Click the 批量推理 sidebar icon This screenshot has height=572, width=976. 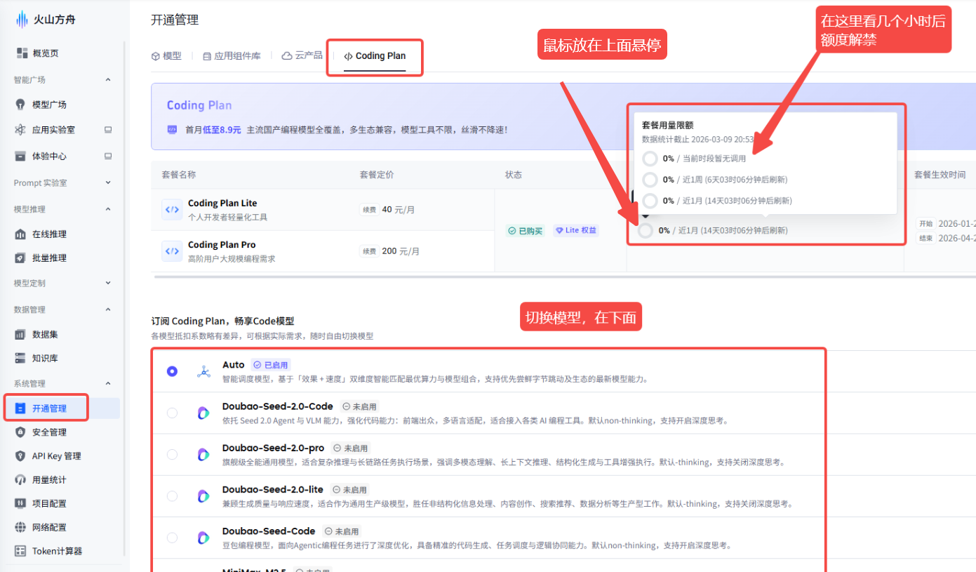click(x=20, y=258)
